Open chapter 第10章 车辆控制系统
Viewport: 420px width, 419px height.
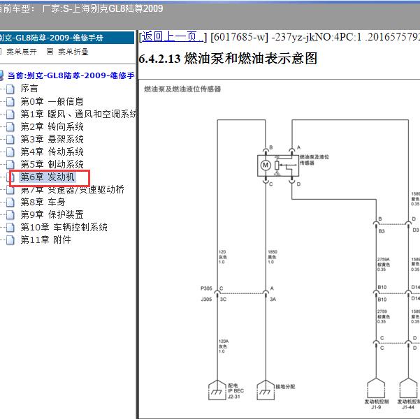(64, 227)
